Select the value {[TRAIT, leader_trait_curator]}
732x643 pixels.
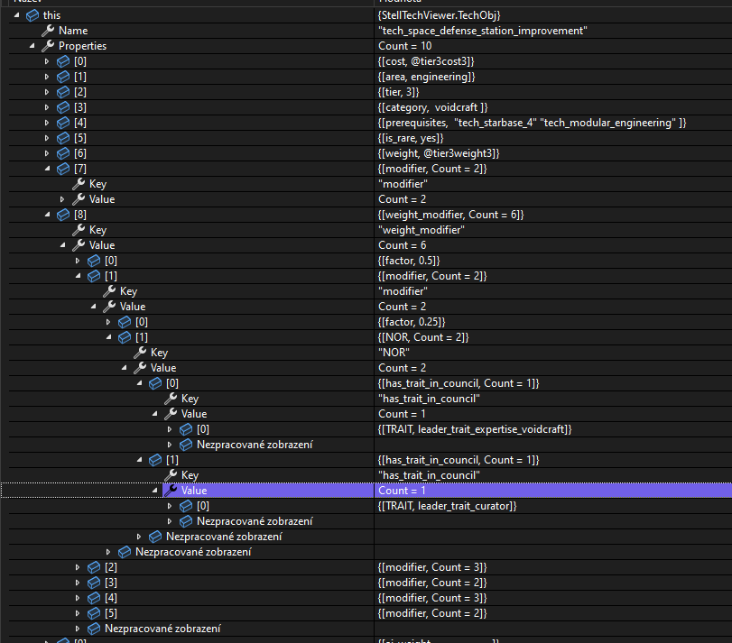[x=447, y=507]
